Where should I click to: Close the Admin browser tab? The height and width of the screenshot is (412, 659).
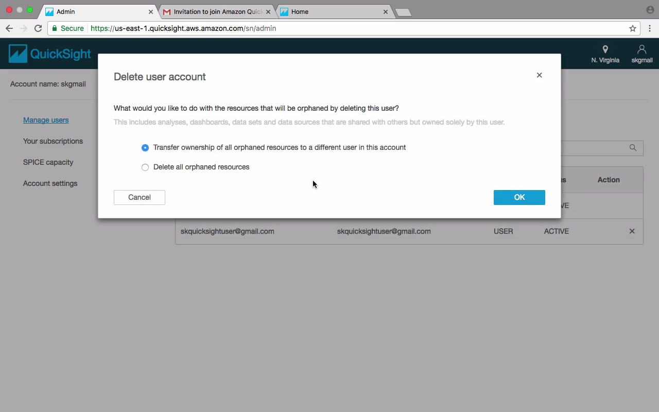pos(151,12)
